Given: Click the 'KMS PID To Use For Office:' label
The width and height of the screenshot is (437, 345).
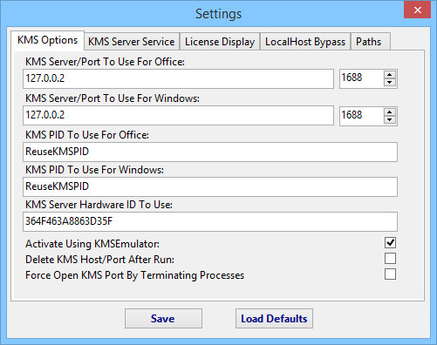Looking at the screenshot, I should [87, 135].
